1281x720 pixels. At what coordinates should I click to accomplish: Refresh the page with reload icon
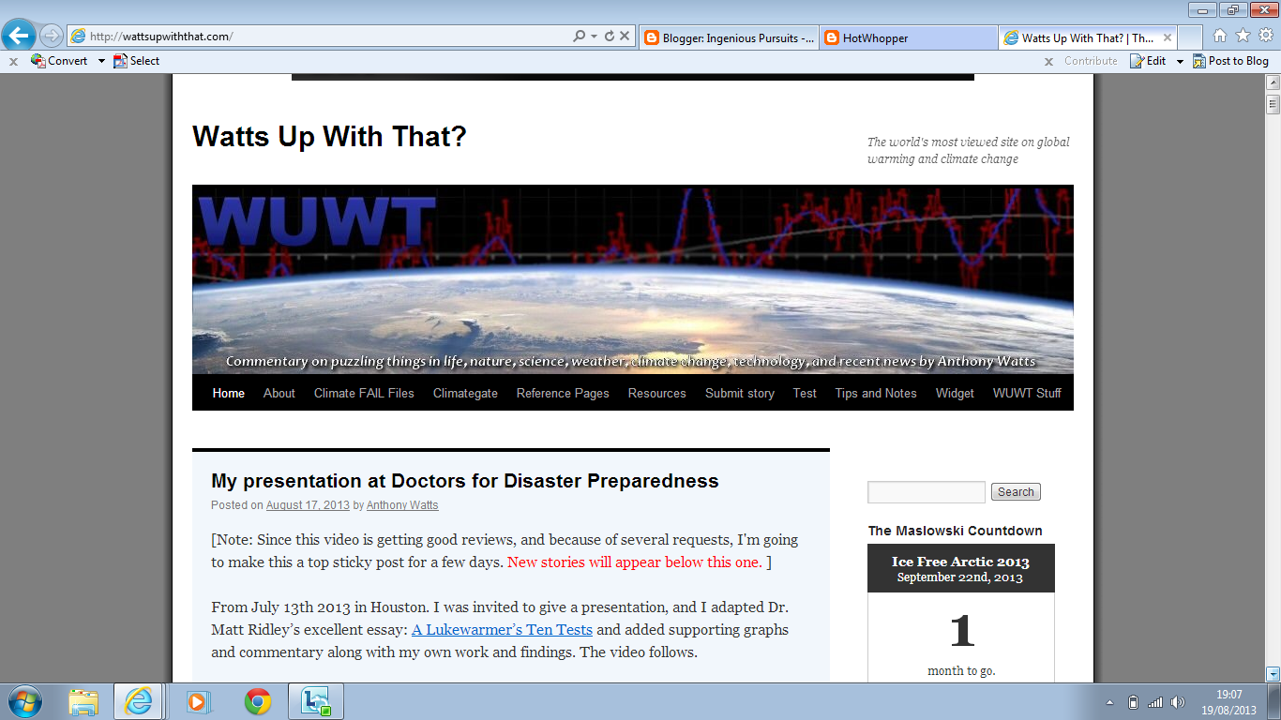tap(610, 37)
